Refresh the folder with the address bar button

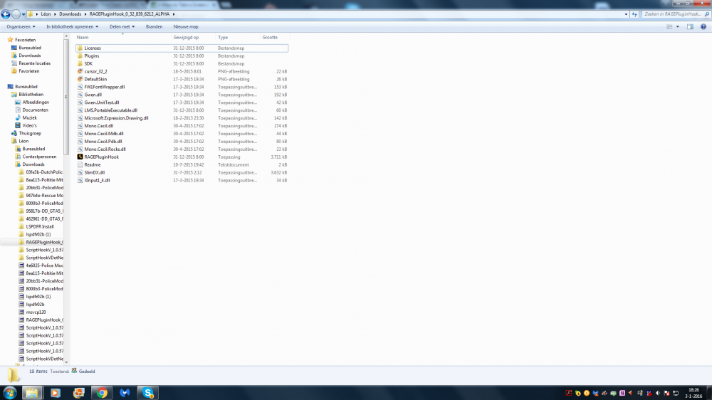tap(634, 14)
